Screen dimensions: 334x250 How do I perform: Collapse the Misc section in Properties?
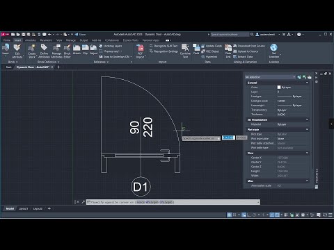click(307, 181)
